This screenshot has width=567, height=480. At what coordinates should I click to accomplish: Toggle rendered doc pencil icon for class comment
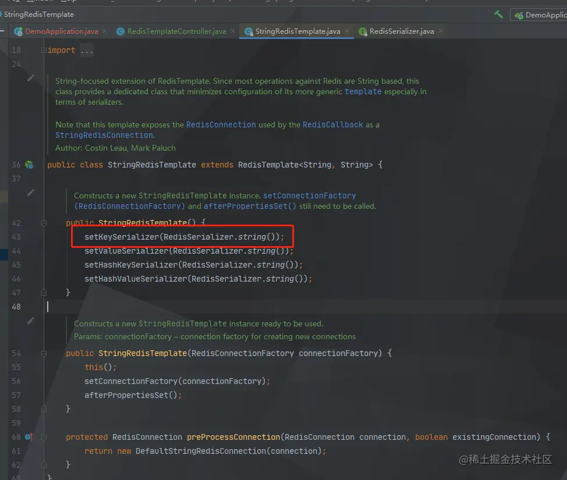pos(31,78)
